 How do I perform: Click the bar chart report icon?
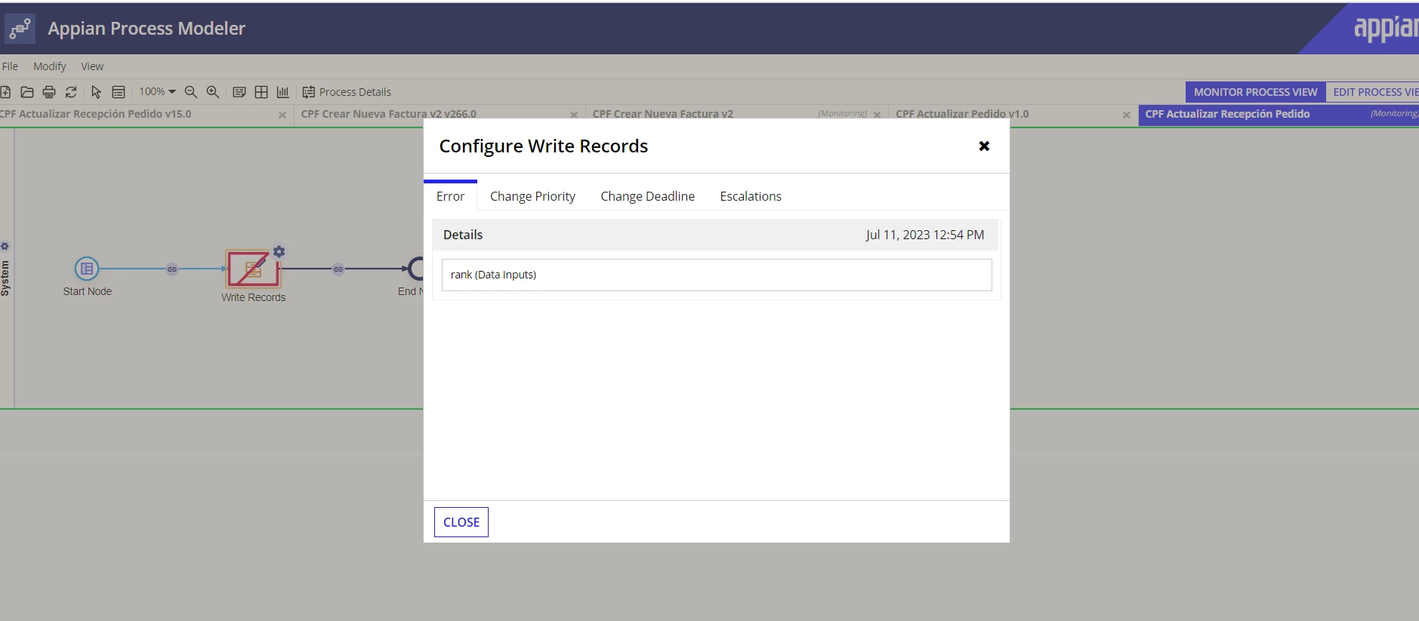(283, 92)
